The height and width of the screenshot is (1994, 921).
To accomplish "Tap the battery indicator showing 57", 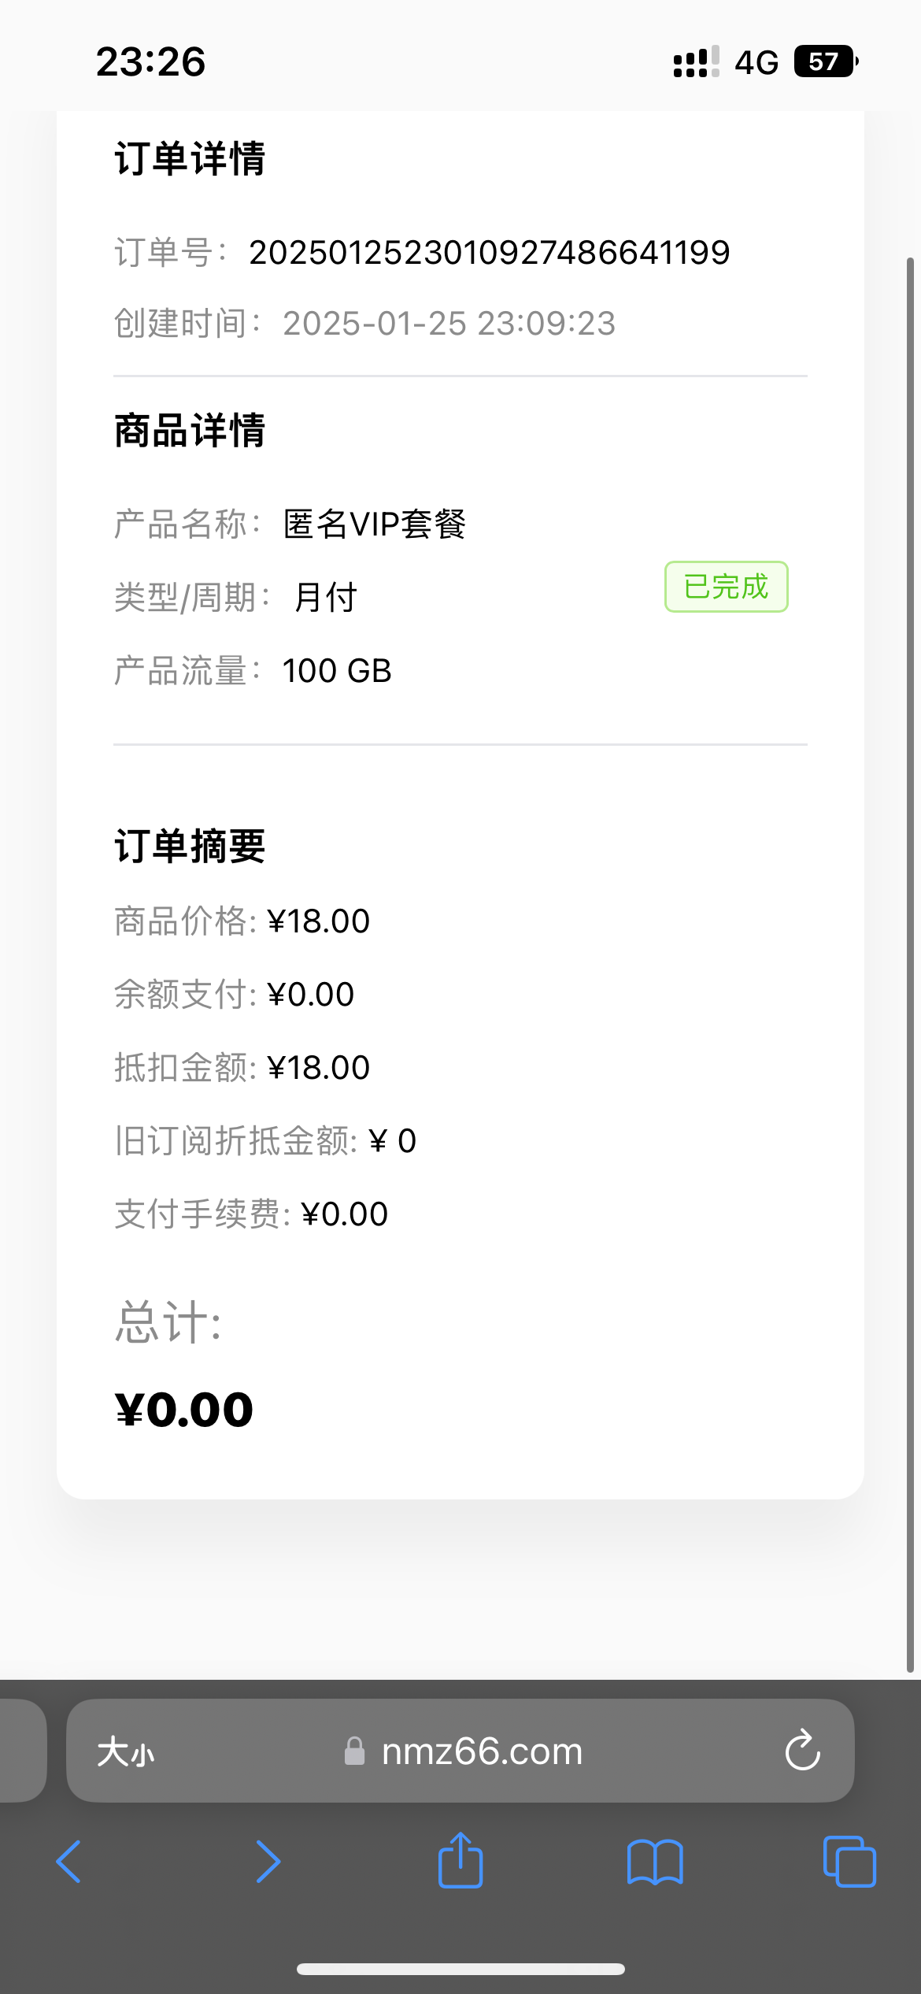I will [825, 61].
